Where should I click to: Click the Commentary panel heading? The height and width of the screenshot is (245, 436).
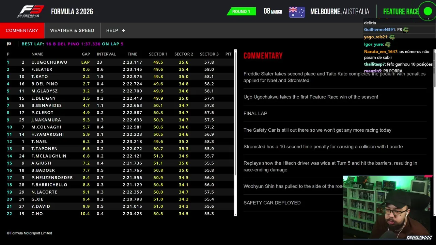[x=263, y=56]
